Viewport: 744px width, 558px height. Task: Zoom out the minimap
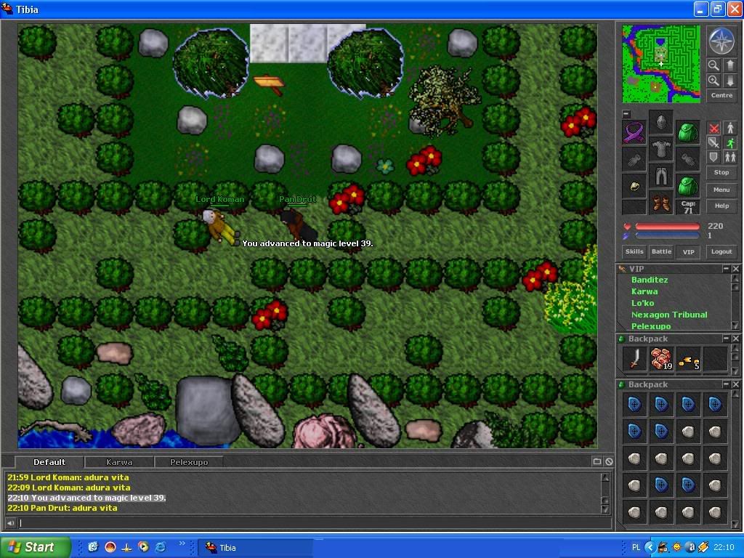(x=713, y=65)
